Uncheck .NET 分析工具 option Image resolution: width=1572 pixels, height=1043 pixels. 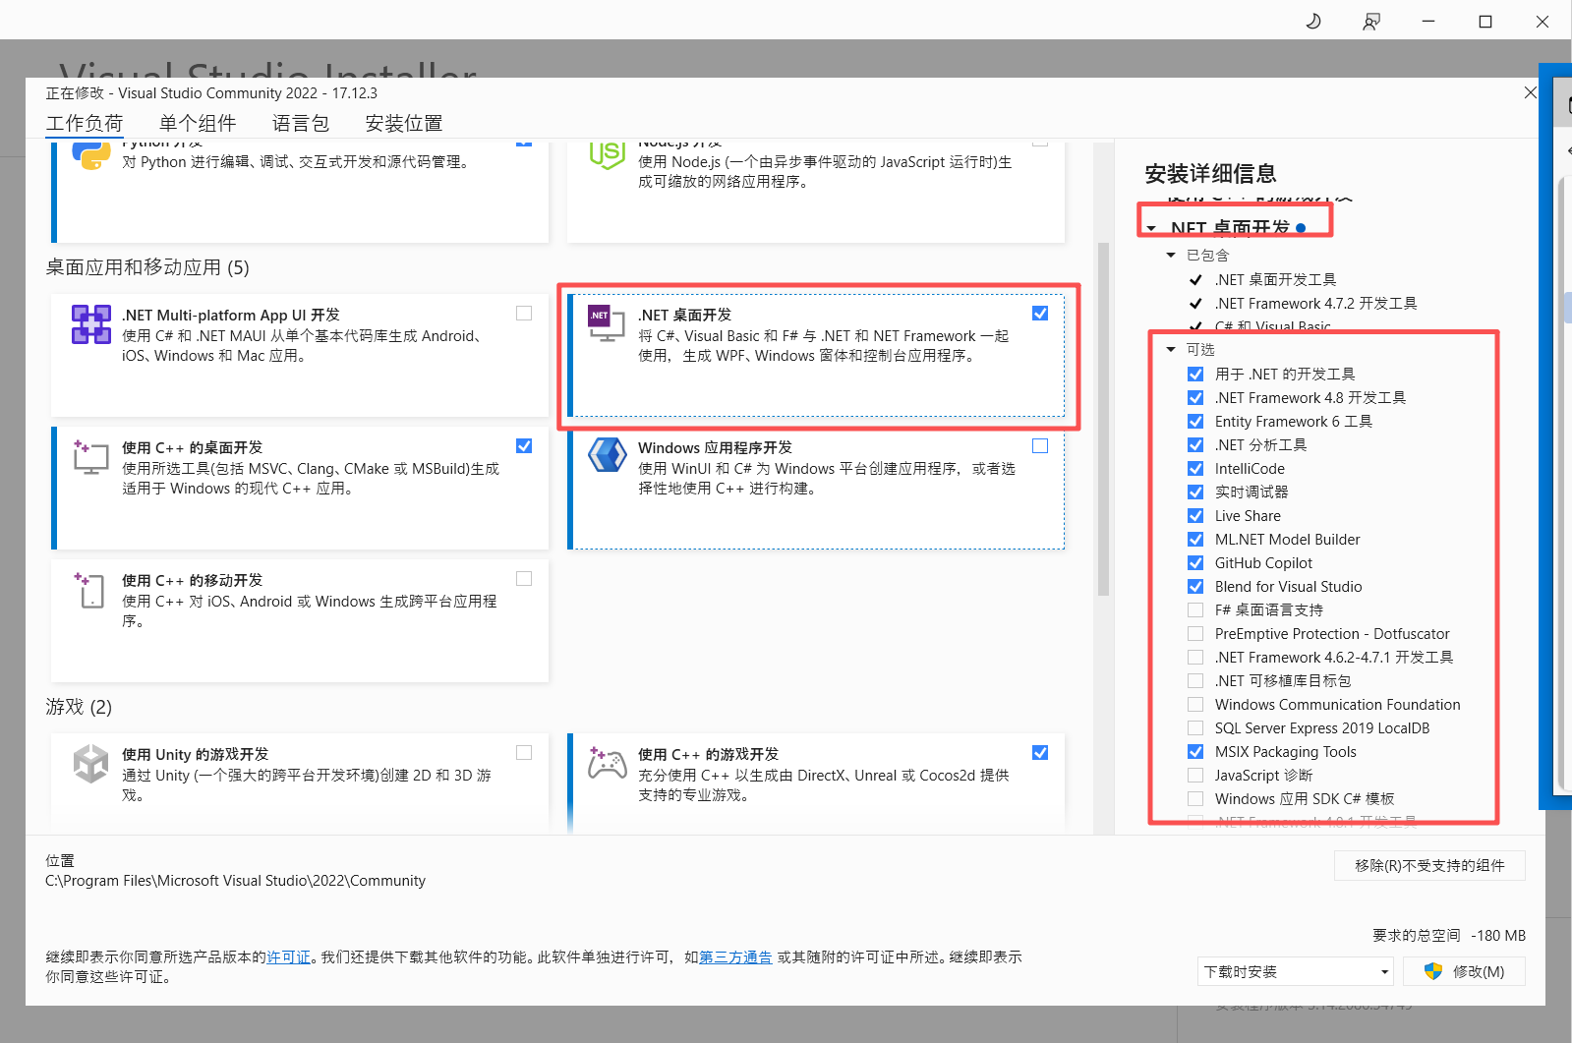coord(1195,445)
